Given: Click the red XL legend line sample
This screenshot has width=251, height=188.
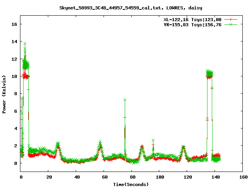Looking at the screenshot, I should click(x=231, y=20).
